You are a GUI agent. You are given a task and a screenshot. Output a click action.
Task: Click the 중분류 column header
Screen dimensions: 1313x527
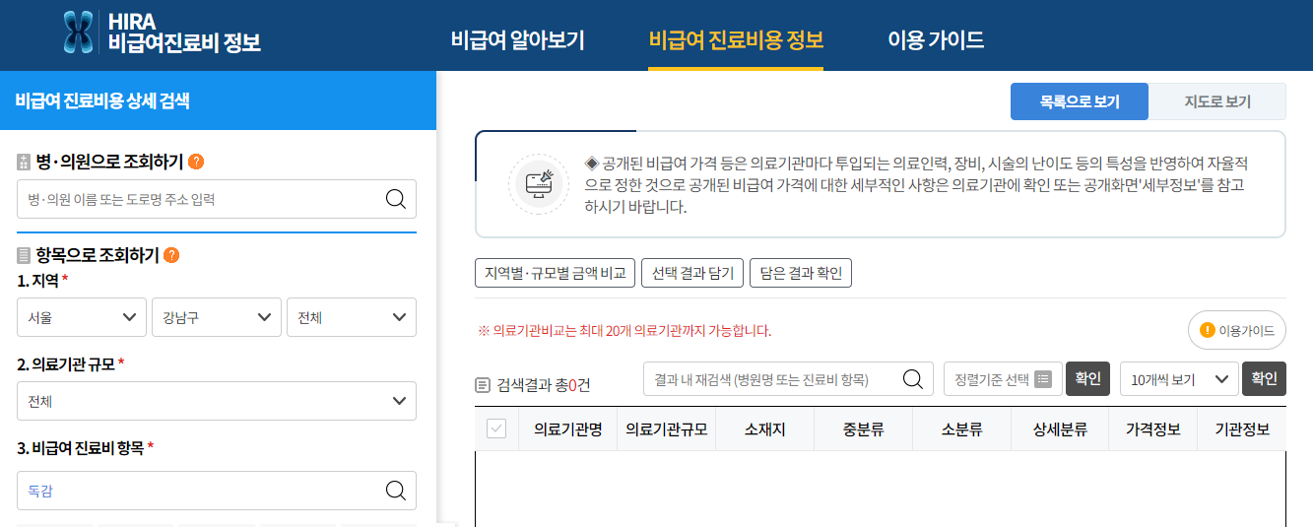click(863, 429)
